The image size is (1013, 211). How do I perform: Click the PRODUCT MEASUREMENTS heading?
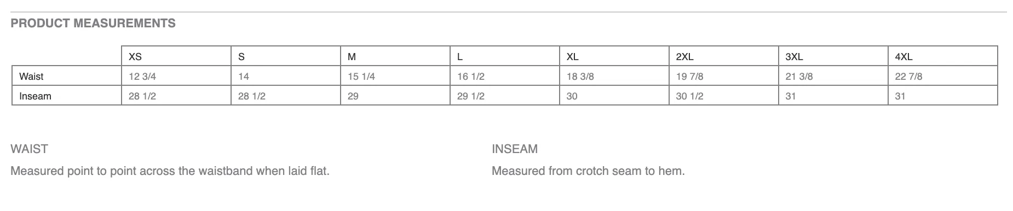tap(93, 24)
